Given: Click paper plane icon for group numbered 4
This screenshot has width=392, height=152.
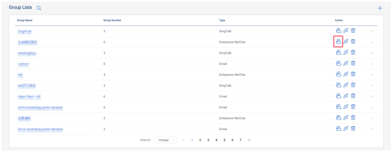Looking at the screenshot, I should click(x=346, y=74).
